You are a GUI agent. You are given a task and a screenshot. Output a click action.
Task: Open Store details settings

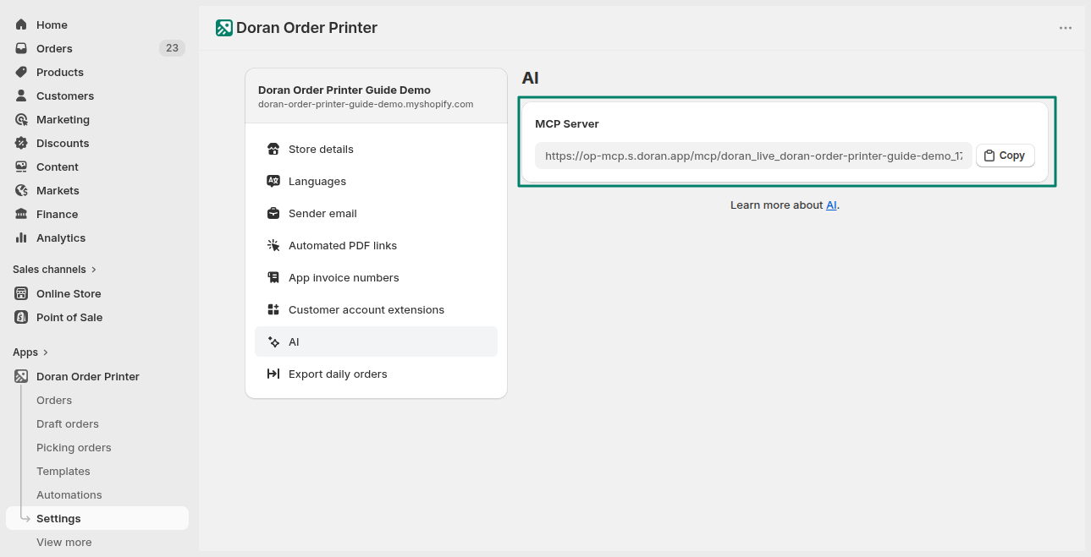coord(376,149)
